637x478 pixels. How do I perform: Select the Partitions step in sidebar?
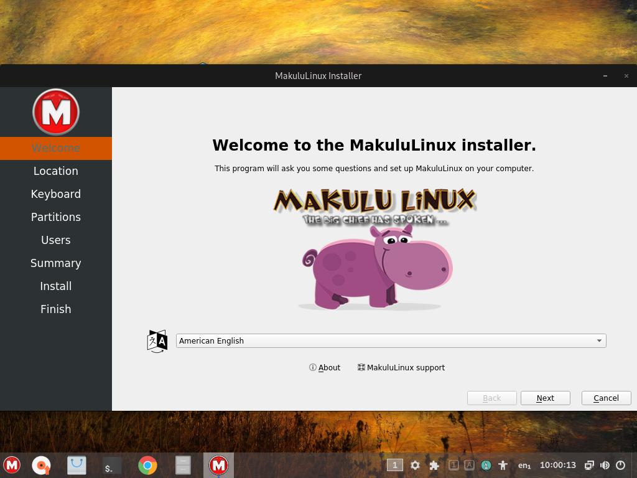coord(55,217)
